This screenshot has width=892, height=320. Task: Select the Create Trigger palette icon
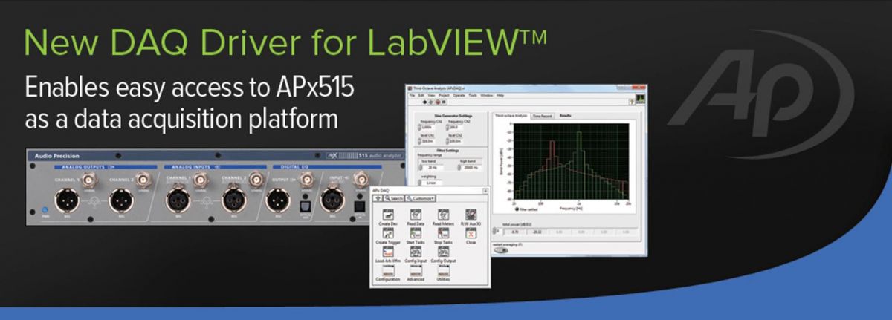pyautogui.click(x=388, y=233)
